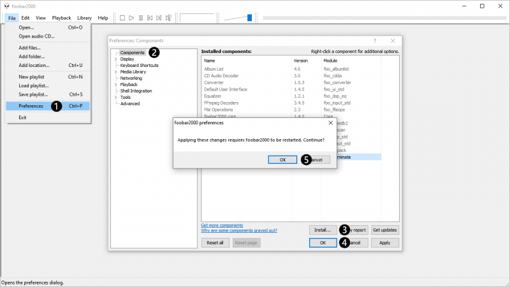Click the Previous track icon
This screenshot has width=510, height=287.
150,18
